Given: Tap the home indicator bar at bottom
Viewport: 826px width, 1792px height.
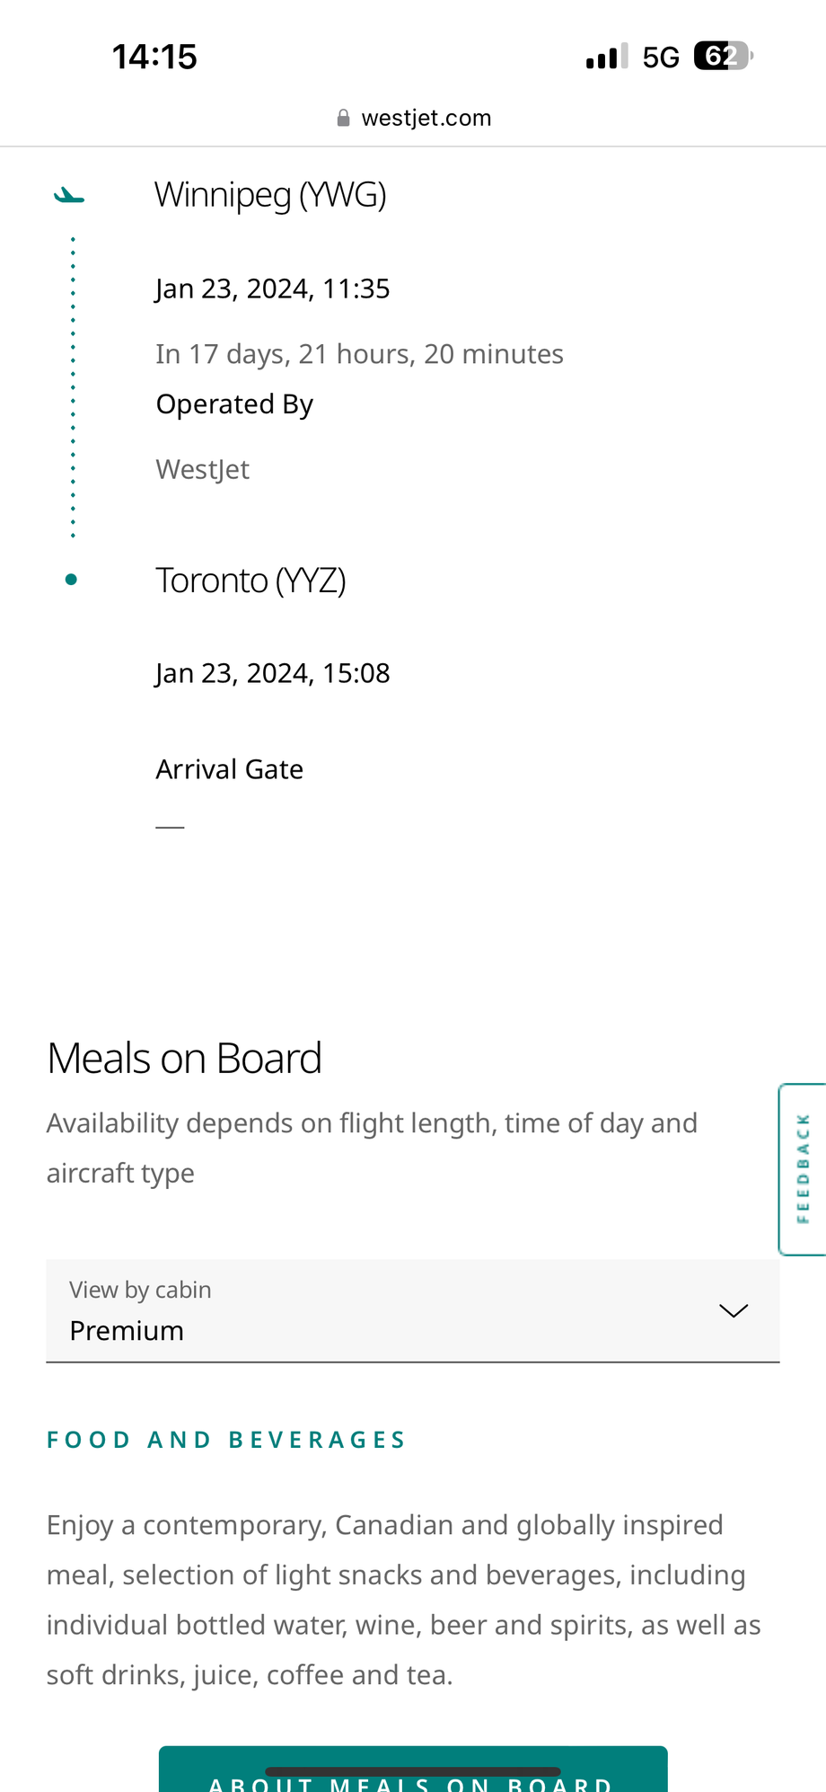Looking at the screenshot, I should point(413,1772).
